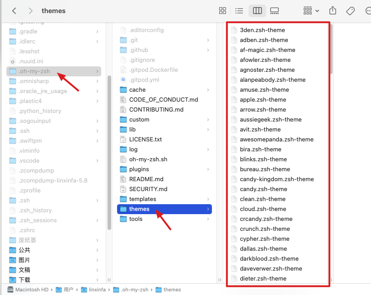Click .oh-my-zsh in the path bar

click(x=131, y=290)
